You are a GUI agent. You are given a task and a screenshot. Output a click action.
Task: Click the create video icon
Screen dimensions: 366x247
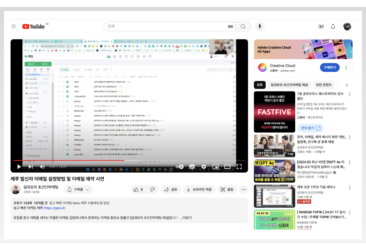click(x=321, y=26)
